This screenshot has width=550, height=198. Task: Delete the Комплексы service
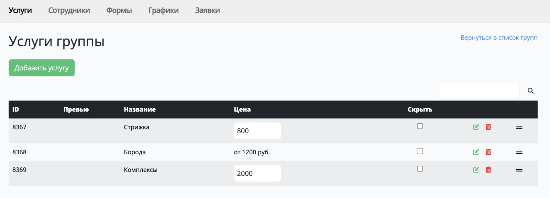click(x=488, y=170)
